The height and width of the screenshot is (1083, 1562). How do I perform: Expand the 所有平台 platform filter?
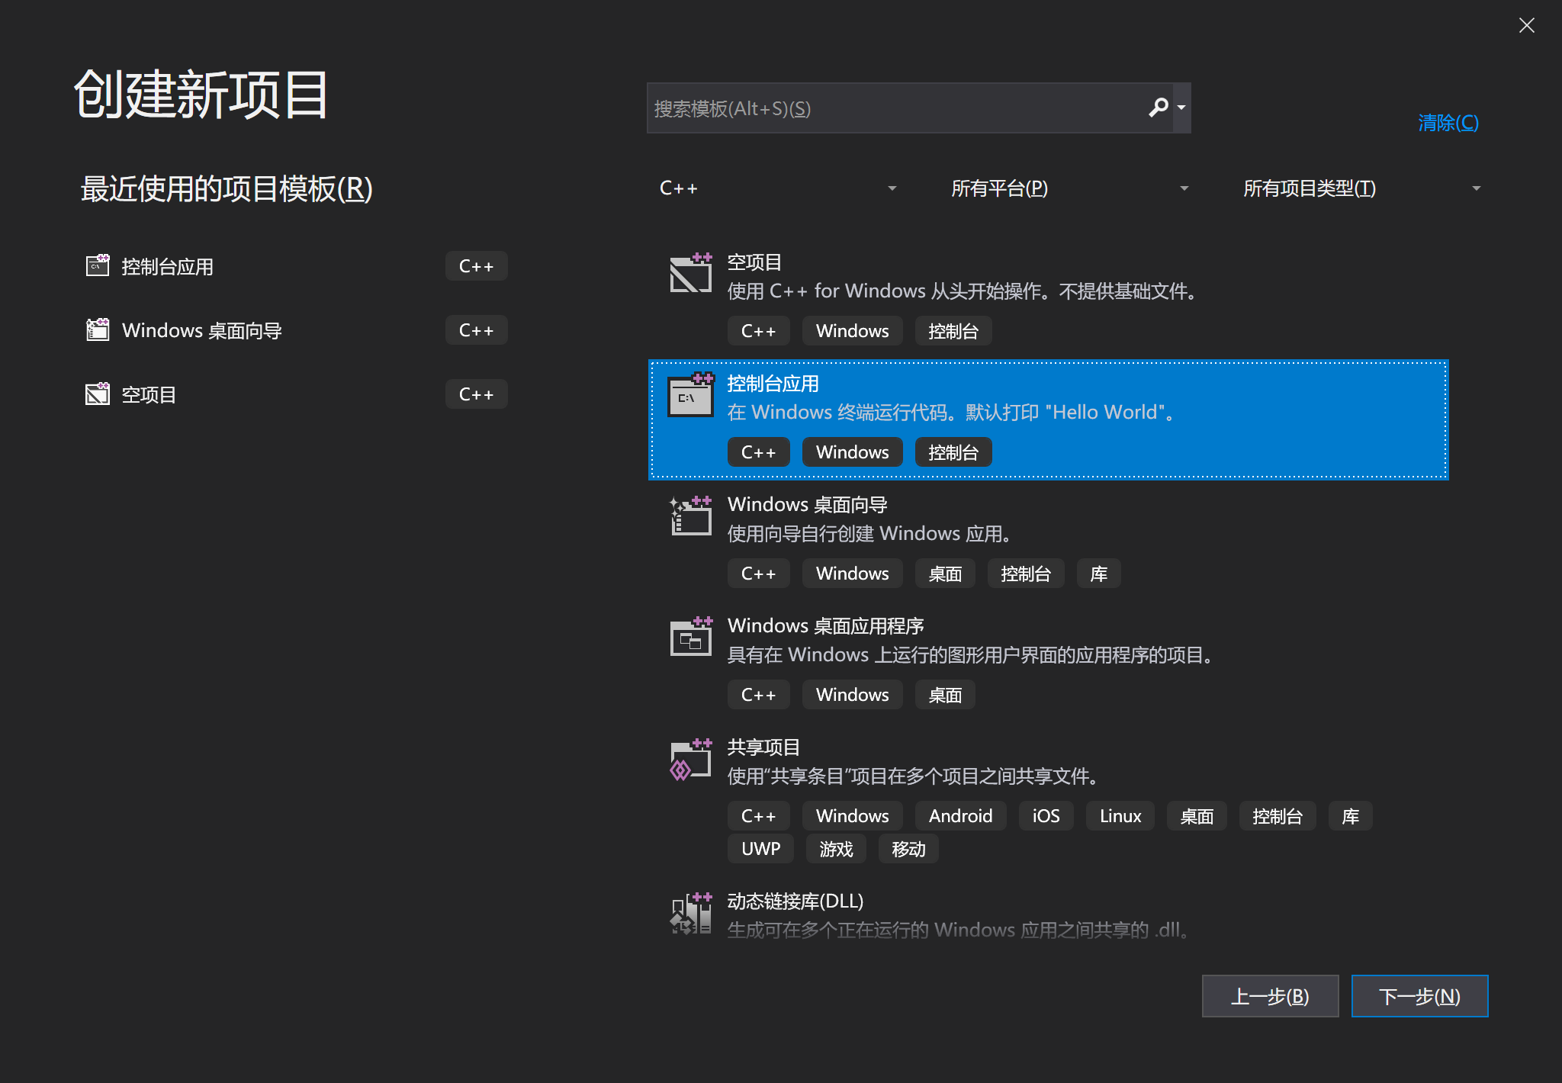1069,188
